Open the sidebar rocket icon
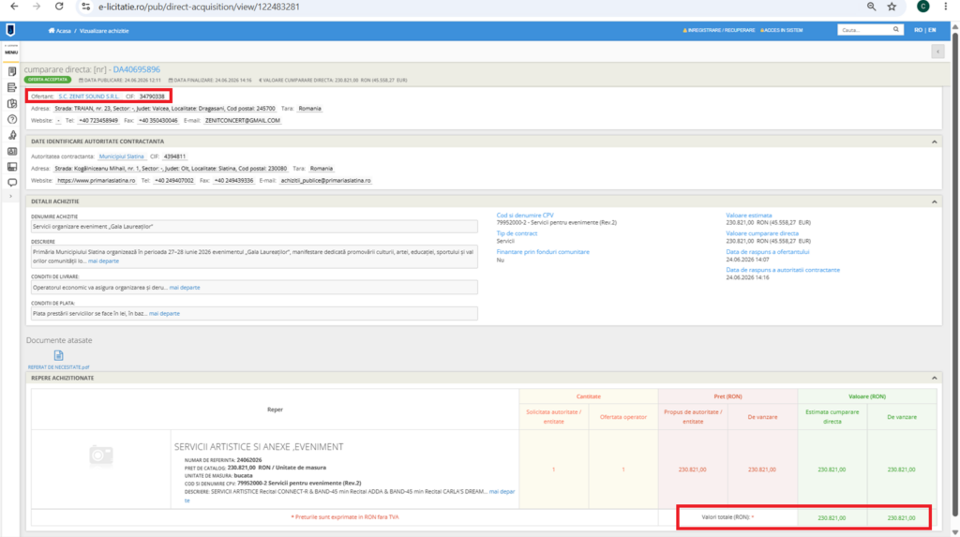 pyautogui.click(x=11, y=135)
